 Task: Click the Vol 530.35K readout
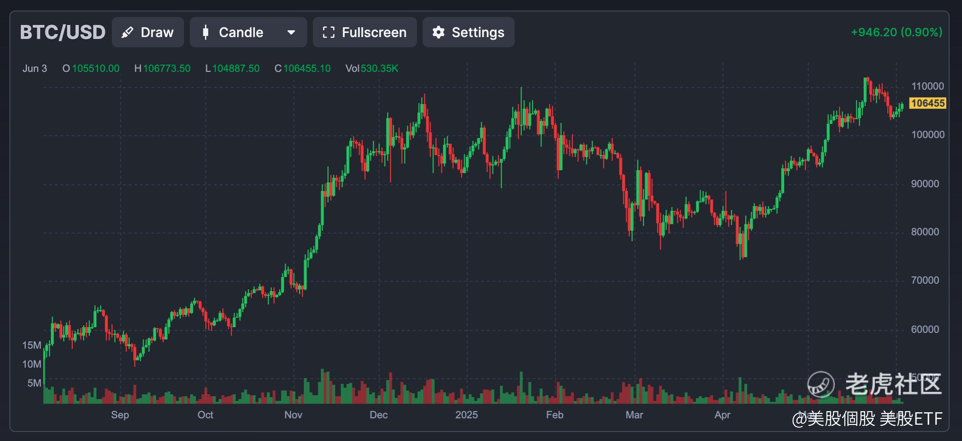point(372,68)
